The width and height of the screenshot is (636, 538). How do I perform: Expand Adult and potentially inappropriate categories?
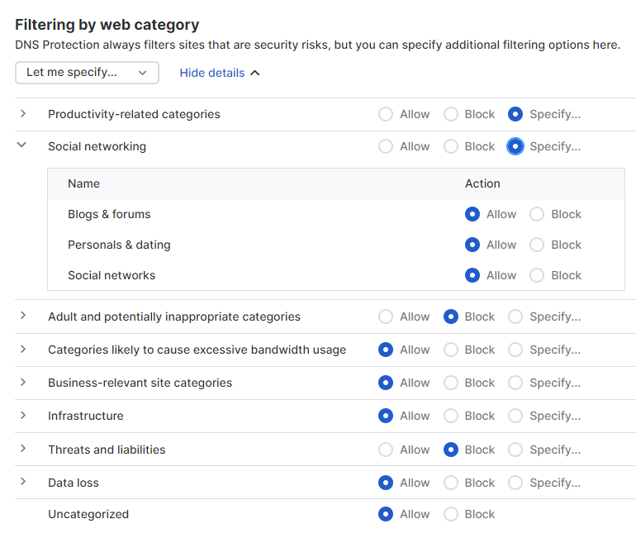(x=23, y=316)
